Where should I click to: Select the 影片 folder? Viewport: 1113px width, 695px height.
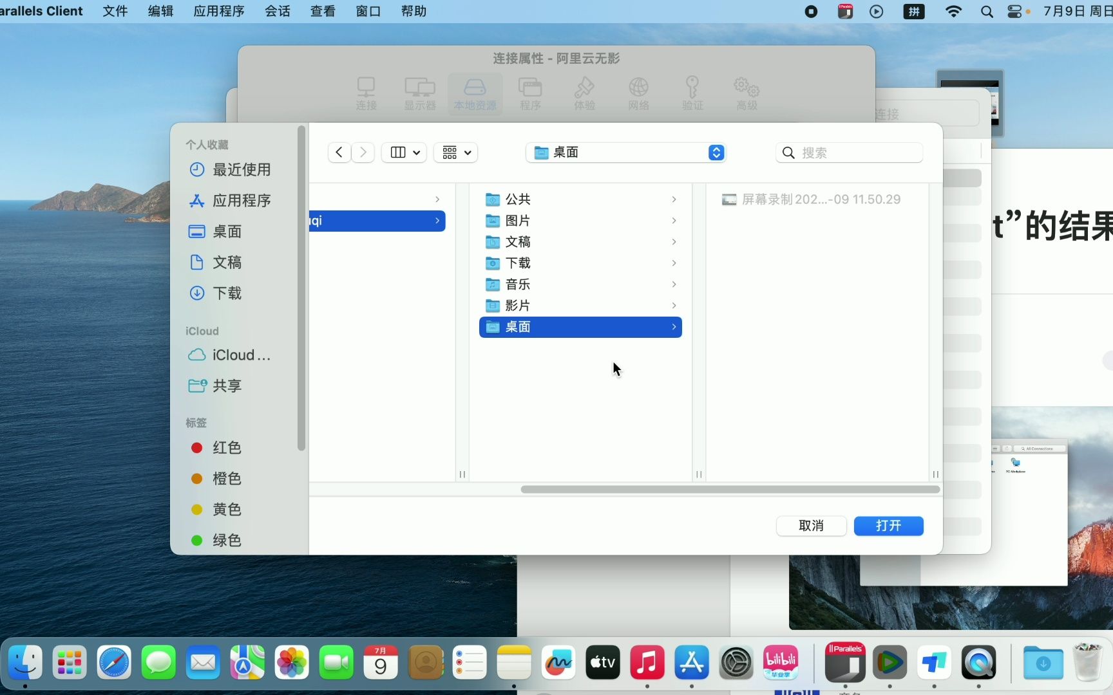pyautogui.click(x=580, y=306)
